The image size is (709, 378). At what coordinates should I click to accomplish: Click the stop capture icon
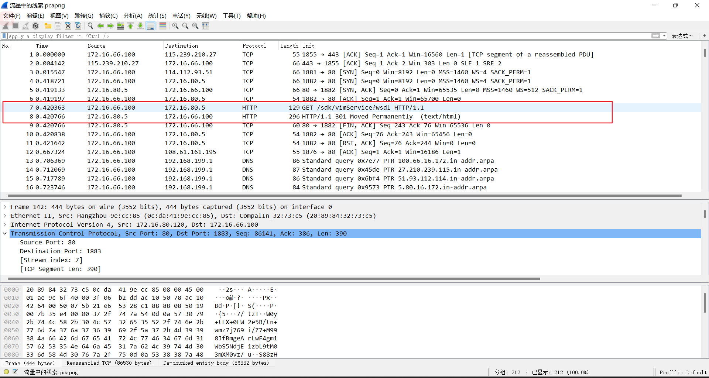(15, 26)
